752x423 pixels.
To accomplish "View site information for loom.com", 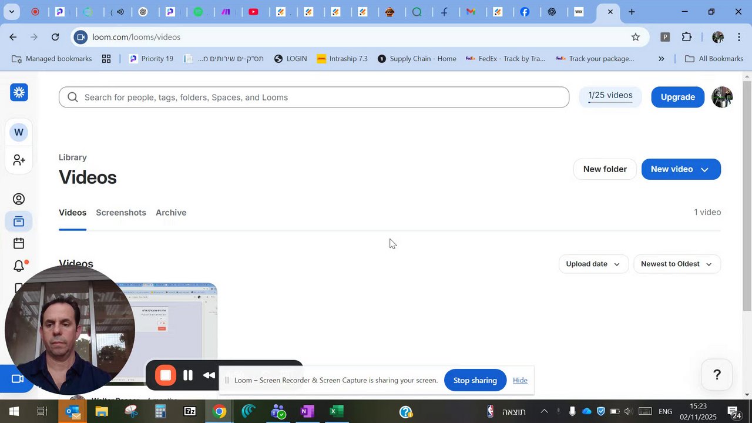I will [82, 37].
